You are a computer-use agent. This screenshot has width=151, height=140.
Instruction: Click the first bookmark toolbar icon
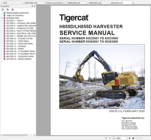click(x=3, y=10)
